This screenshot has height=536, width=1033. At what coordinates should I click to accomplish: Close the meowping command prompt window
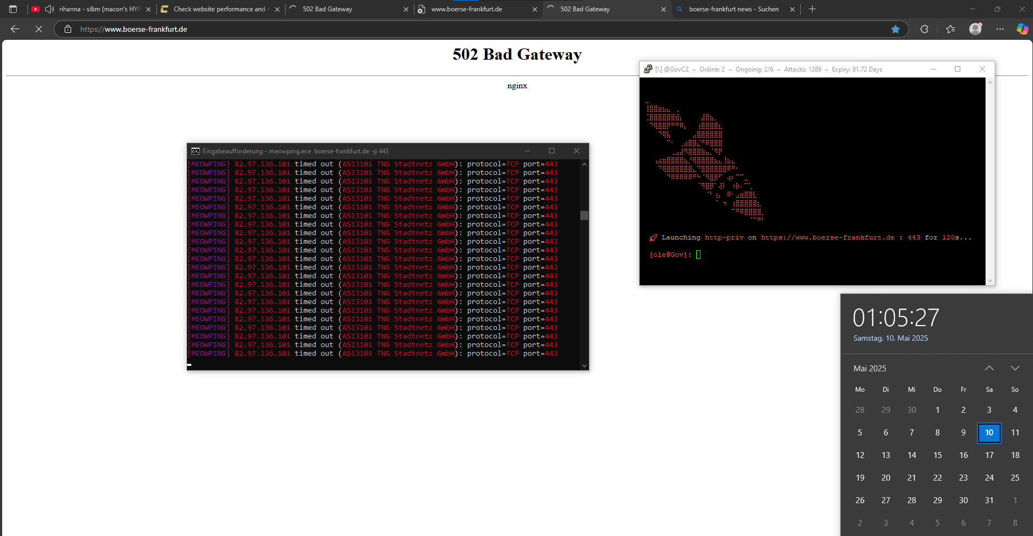tap(577, 151)
